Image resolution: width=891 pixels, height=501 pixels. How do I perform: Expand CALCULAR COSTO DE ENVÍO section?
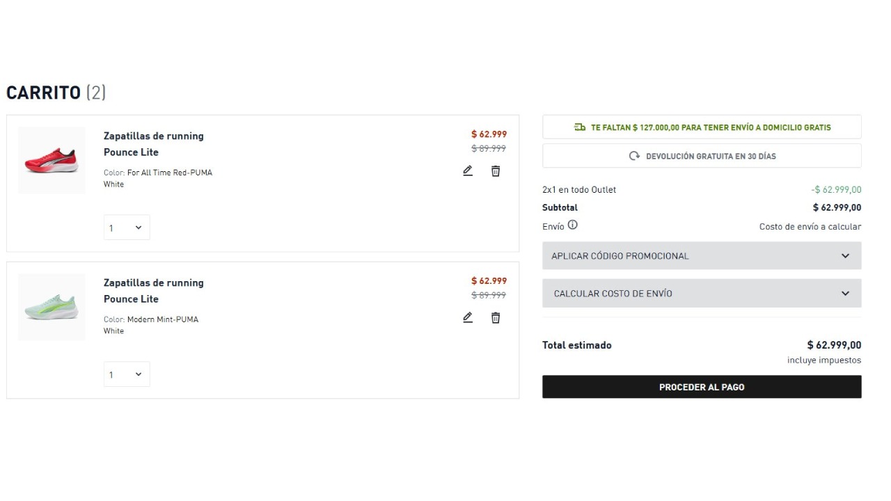pyautogui.click(x=701, y=293)
